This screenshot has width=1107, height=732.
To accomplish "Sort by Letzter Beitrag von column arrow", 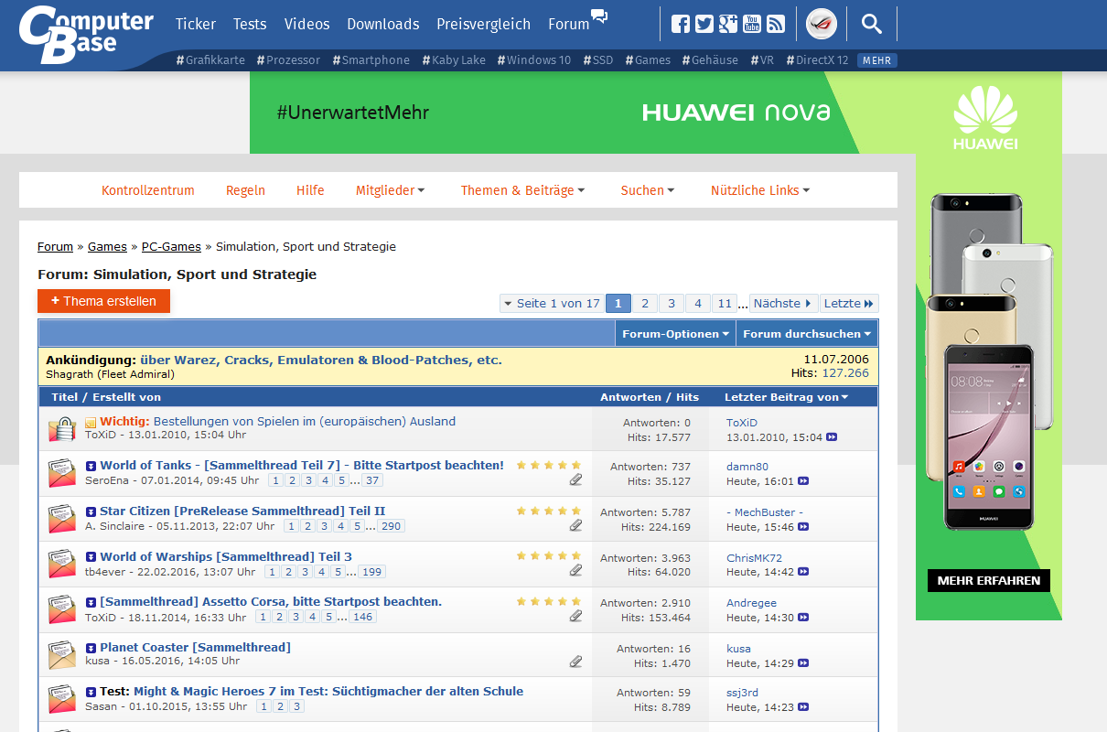I will 844,397.
